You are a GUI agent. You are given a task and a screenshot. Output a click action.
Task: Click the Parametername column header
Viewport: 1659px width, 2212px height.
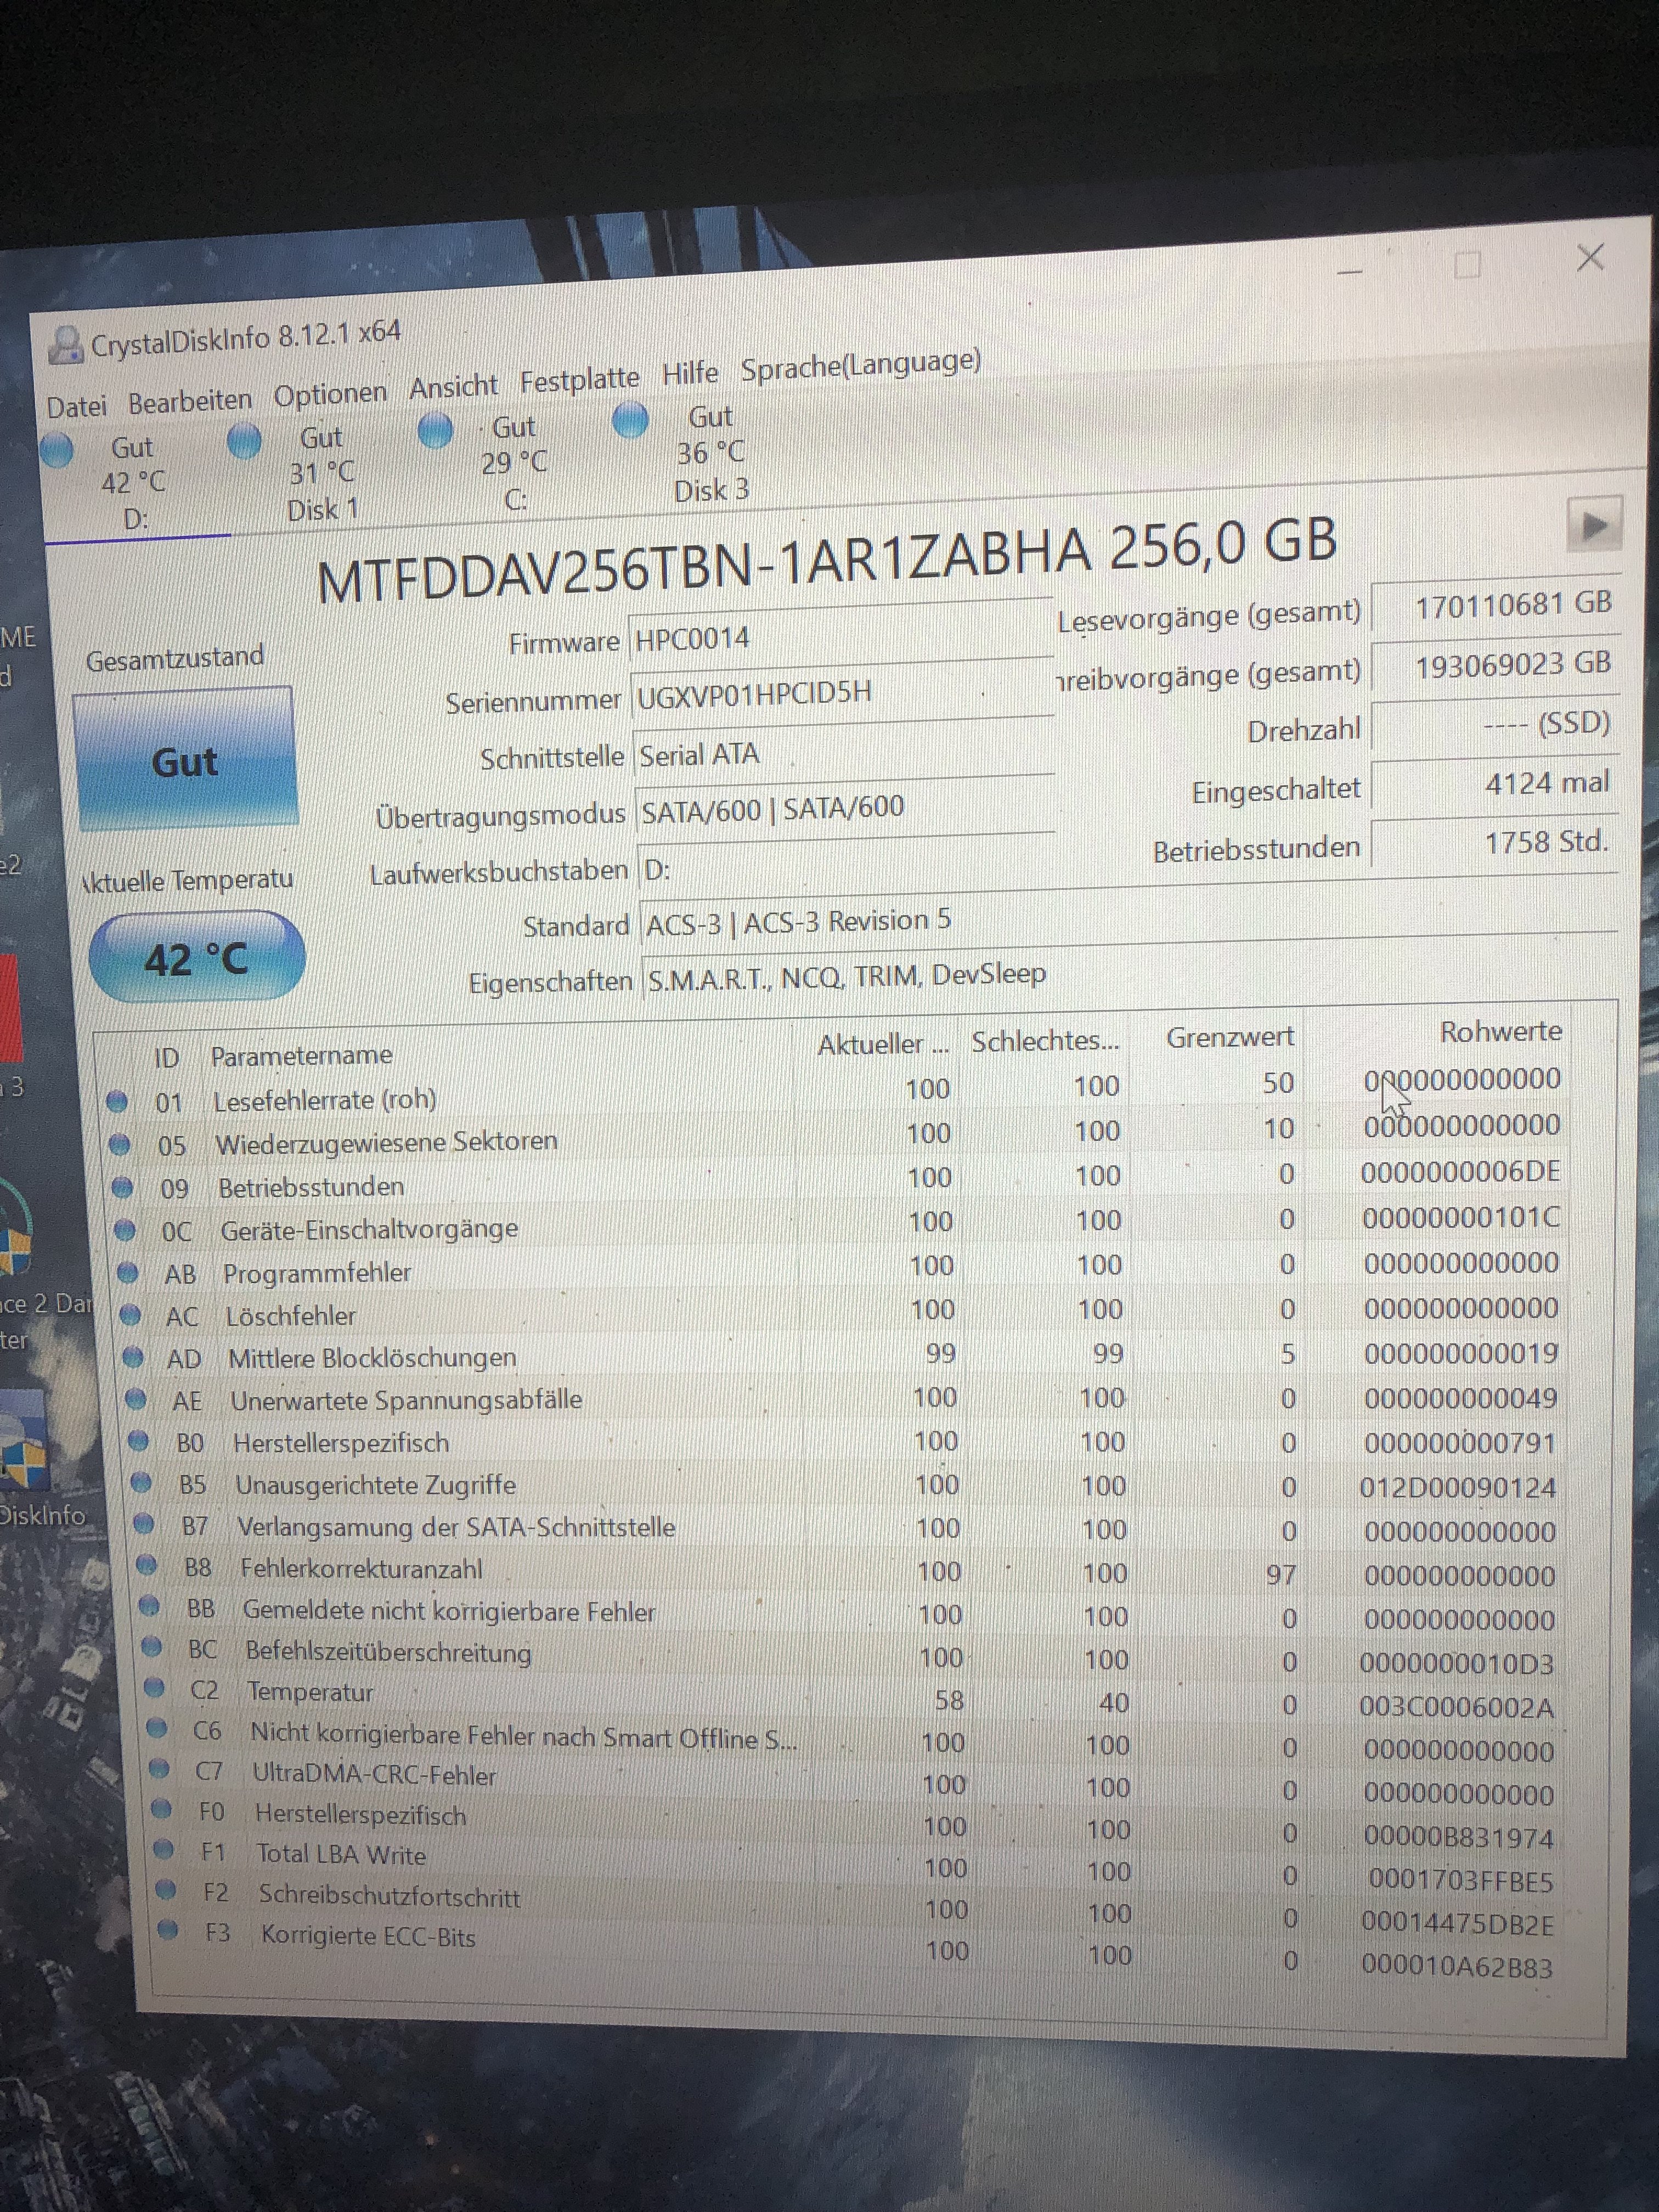[301, 1054]
